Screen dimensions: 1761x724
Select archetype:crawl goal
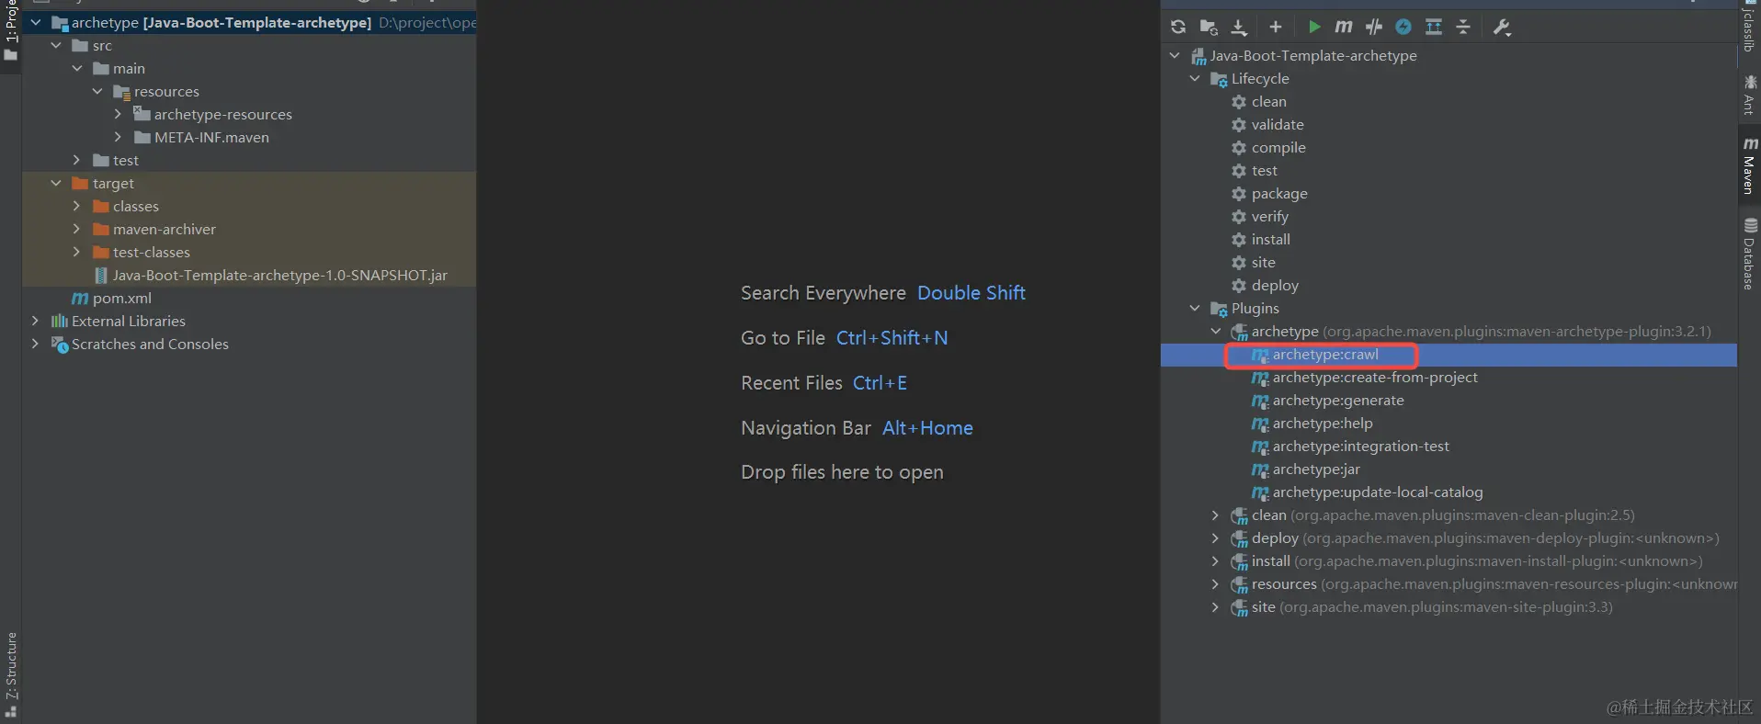point(1325,355)
